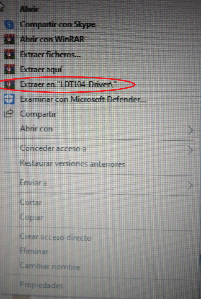The width and height of the screenshot is (201, 299).
Task: Expand the Enviar a submenu arrow
Action: [190, 185]
